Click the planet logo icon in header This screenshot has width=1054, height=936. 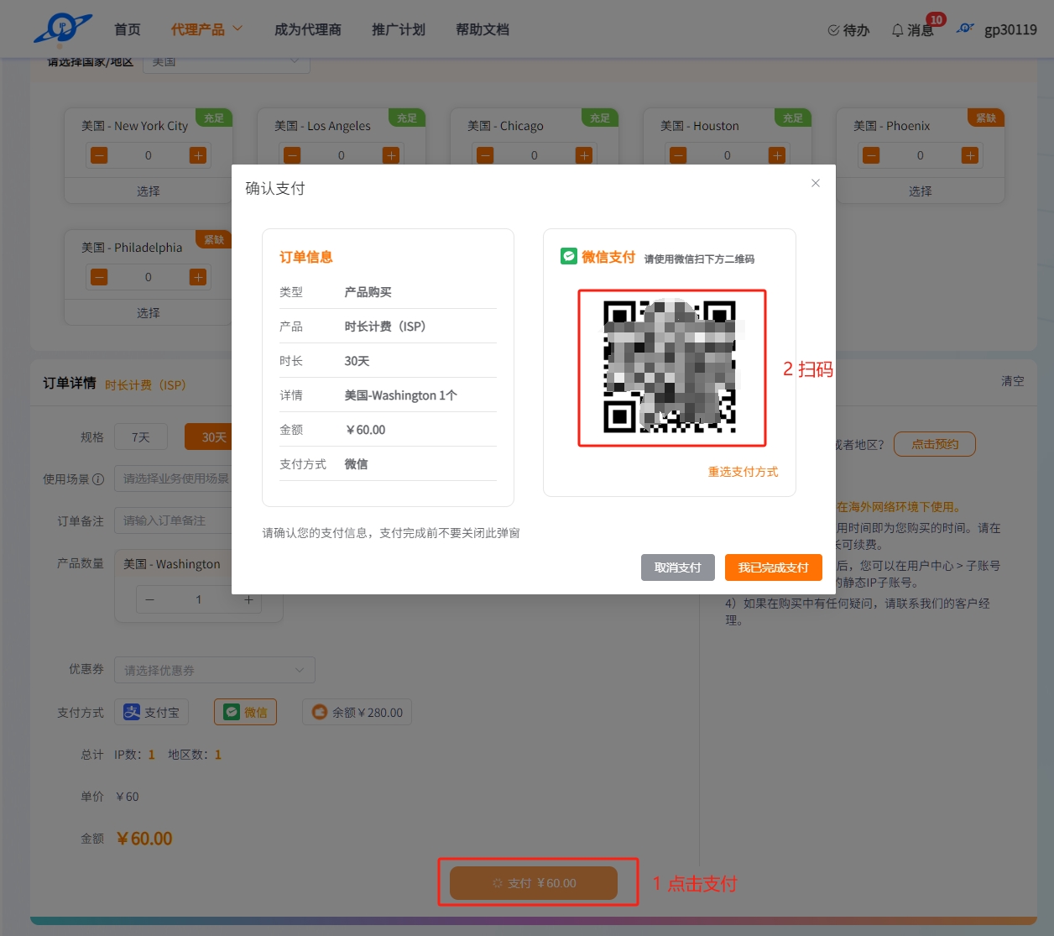pos(63,29)
